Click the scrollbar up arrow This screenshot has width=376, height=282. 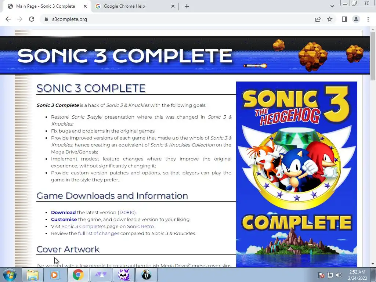[x=373, y=29]
